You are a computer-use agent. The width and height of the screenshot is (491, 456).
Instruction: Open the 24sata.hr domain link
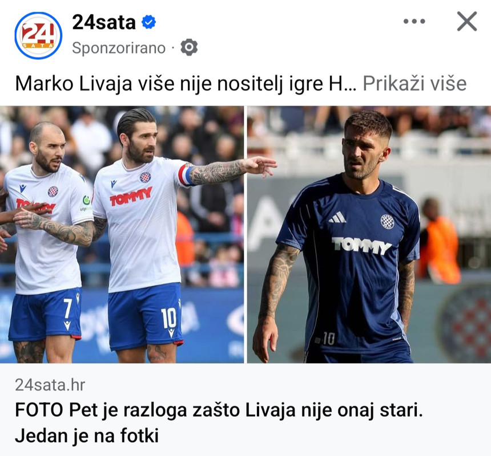coord(50,385)
